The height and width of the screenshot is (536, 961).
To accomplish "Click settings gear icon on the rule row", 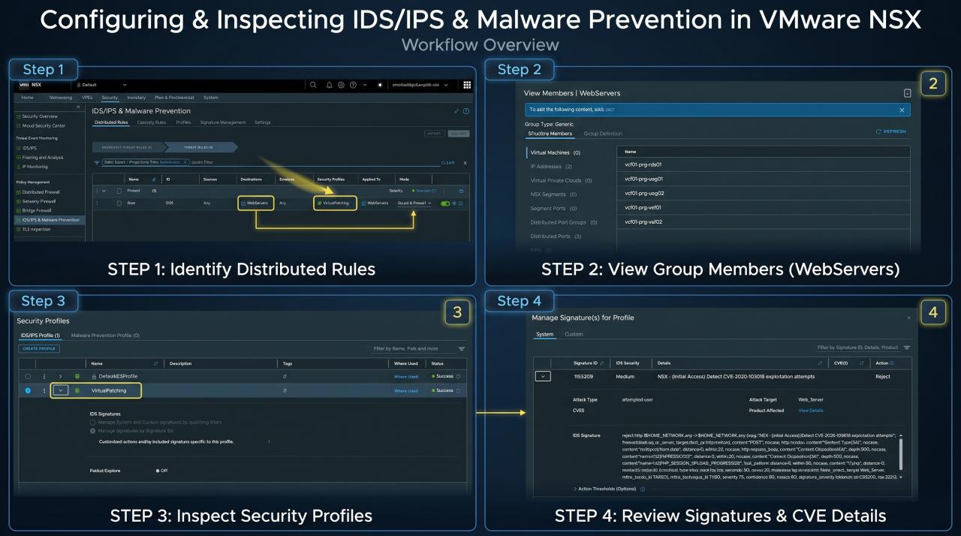I will click(x=455, y=203).
